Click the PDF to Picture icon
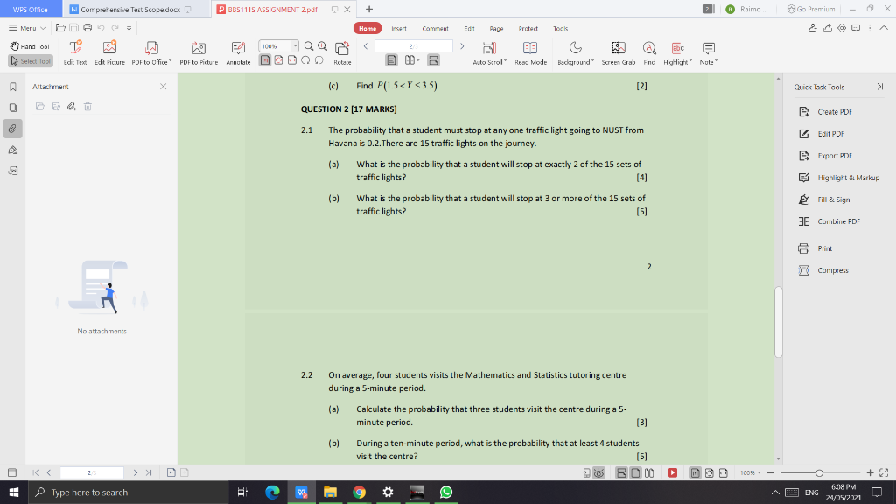The width and height of the screenshot is (896, 504). 198,50
